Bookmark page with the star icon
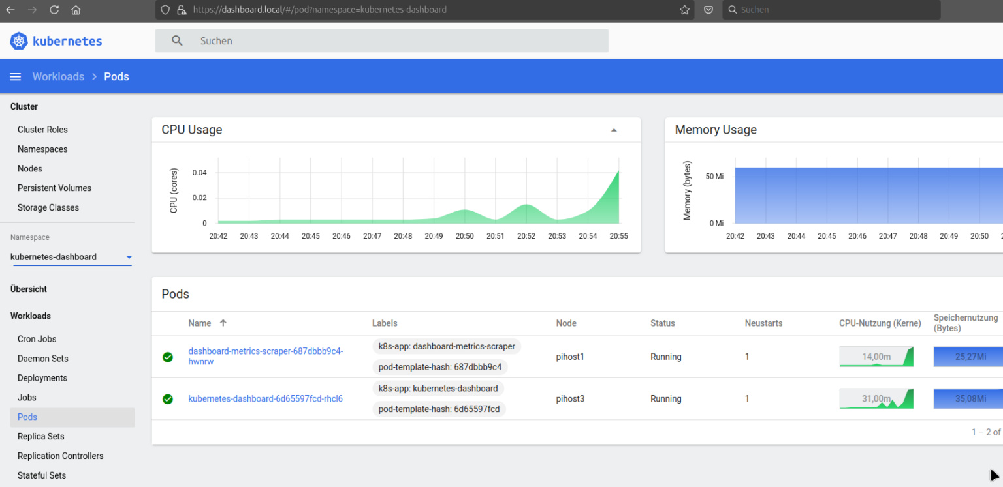The image size is (1003, 487). [684, 10]
